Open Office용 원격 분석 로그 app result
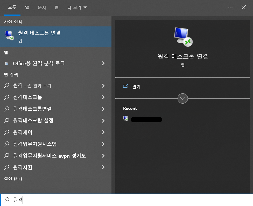 pos(56,63)
